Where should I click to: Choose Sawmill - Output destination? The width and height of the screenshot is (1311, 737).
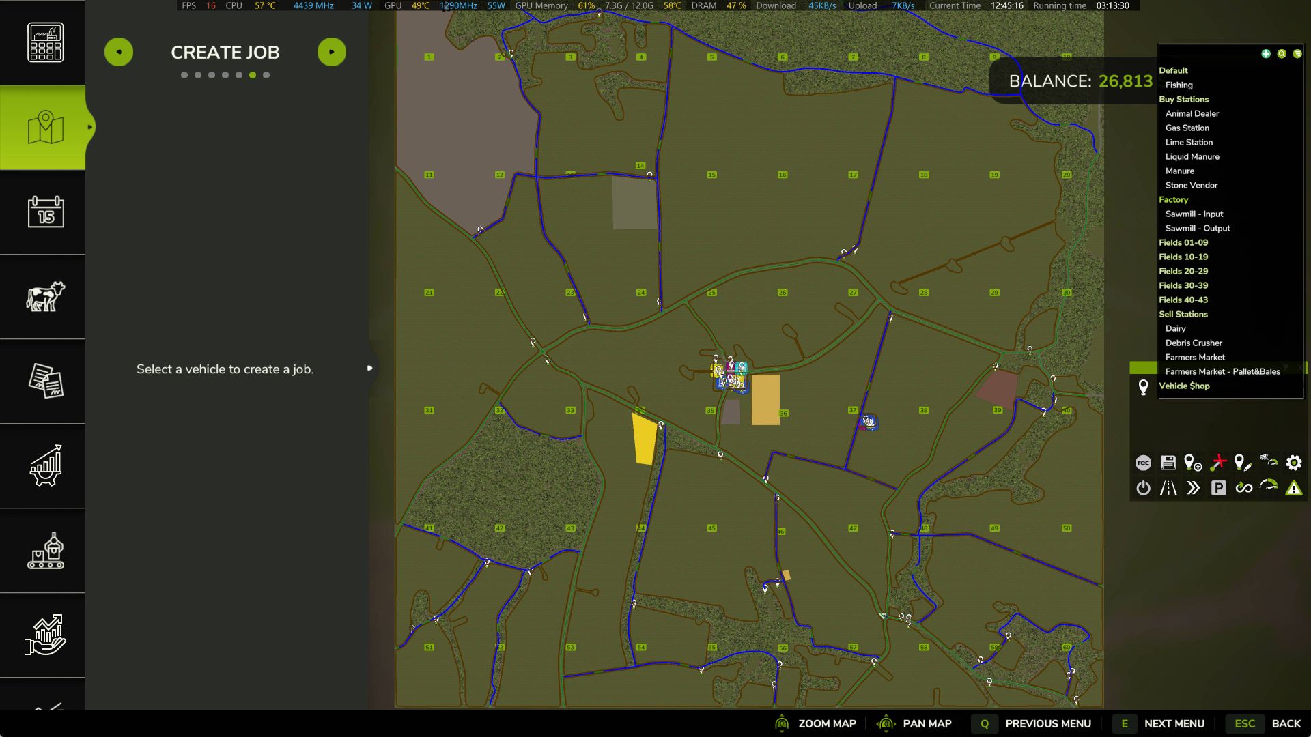click(x=1198, y=228)
